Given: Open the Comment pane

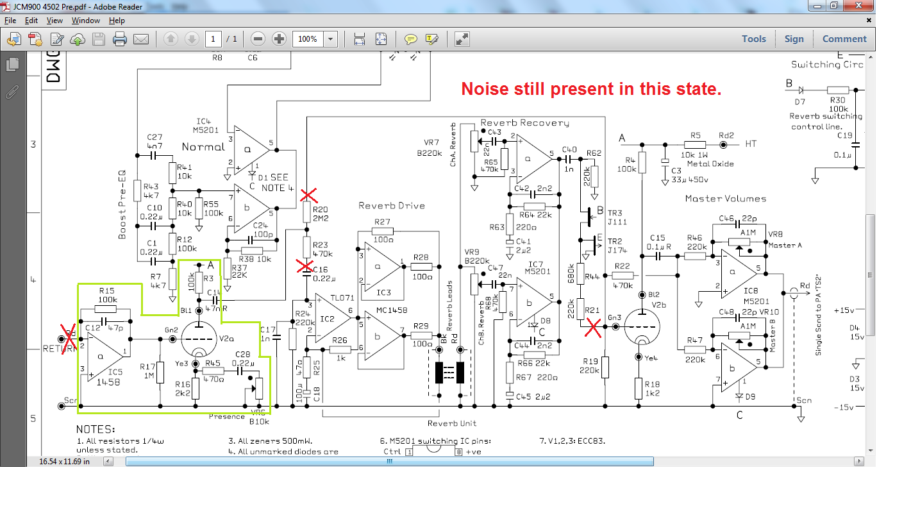Looking at the screenshot, I should click(844, 39).
